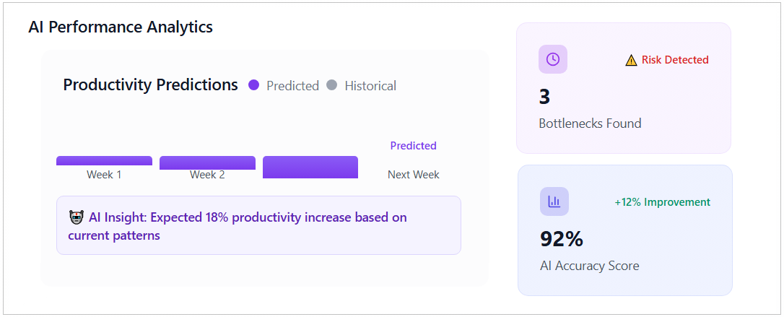
Task: Click the third unlabeled purple bar
Action: (x=310, y=167)
